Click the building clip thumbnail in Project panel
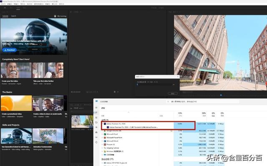This screenshot has width=267, height=166. 82,121
